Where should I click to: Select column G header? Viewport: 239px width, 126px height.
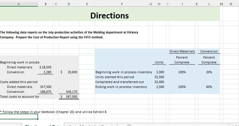150,4
